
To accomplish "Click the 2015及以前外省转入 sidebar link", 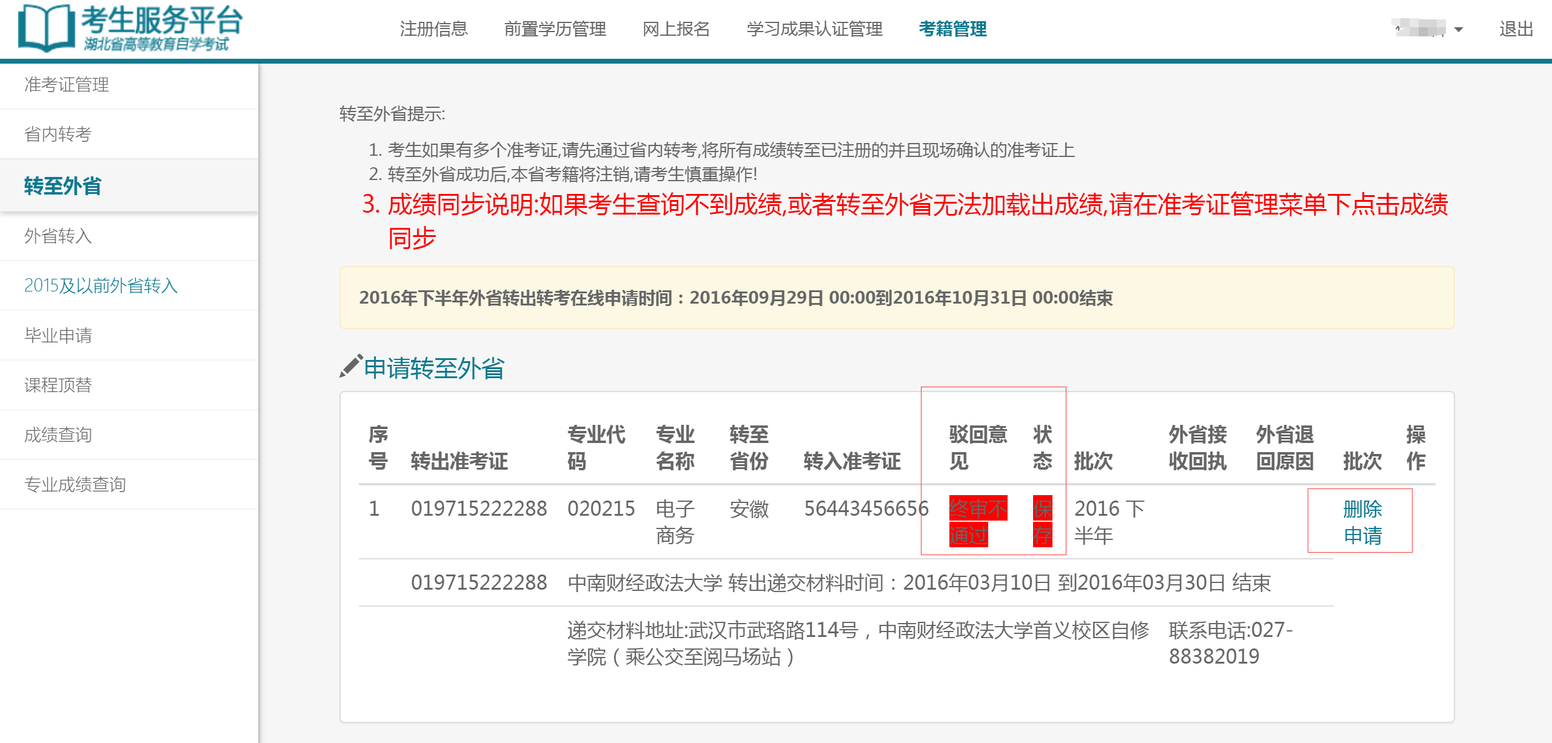I will 101,285.
